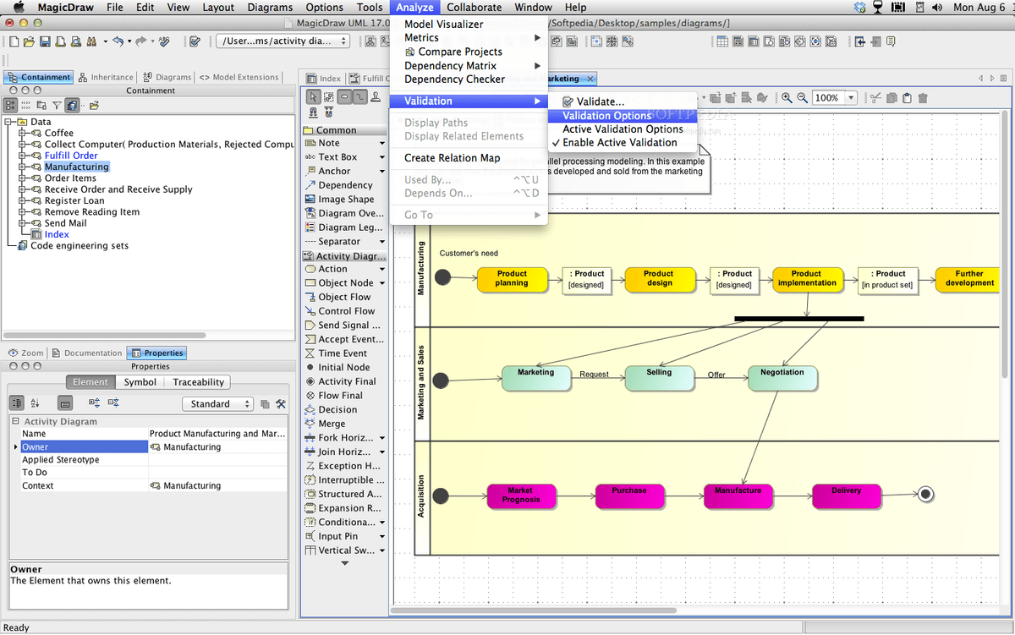Toggle Enable Active Validation checkmark
This screenshot has width=1015, height=635.
pos(619,143)
